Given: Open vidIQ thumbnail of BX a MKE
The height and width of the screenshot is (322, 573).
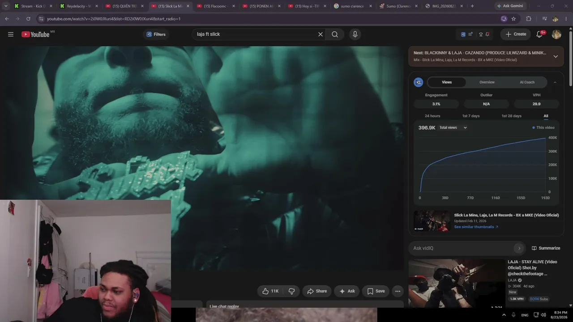Looking at the screenshot, I should pyautogui.click(x=432, y=221).
